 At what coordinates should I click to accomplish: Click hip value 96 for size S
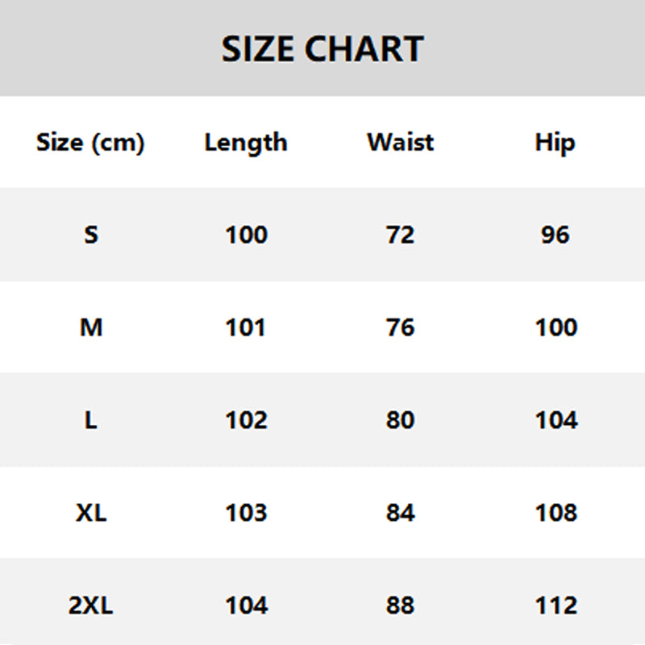click(556, 235)
